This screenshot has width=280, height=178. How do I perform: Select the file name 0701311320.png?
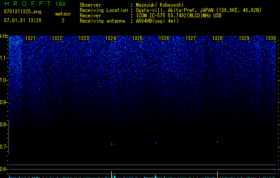click(23, 12)
